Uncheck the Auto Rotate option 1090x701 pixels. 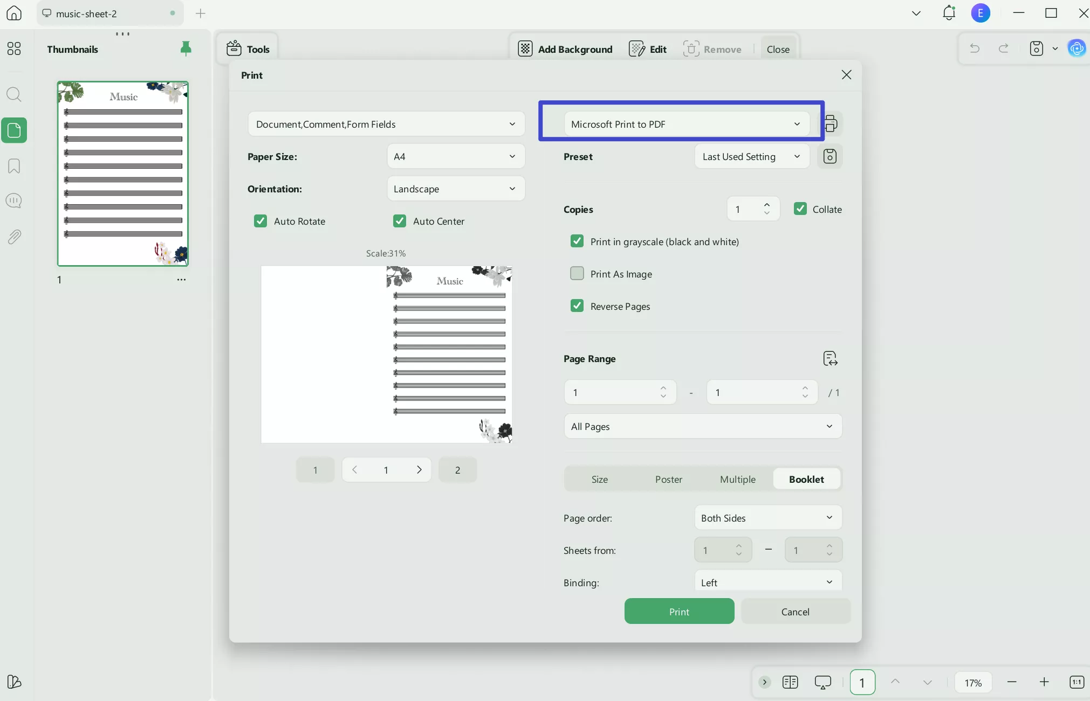261,221
